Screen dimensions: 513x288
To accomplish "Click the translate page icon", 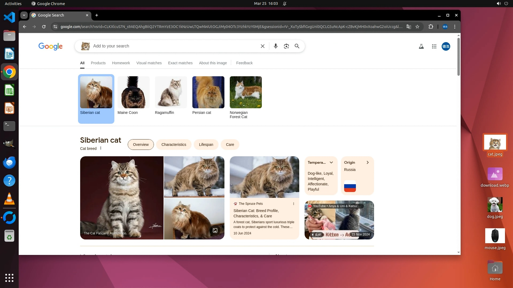I will coord(409,27).
